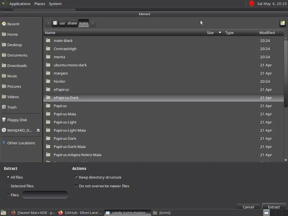The height and width of the screenshot is (216, 288).
Task: Sort list by Name column
Action: coord(124,33)
